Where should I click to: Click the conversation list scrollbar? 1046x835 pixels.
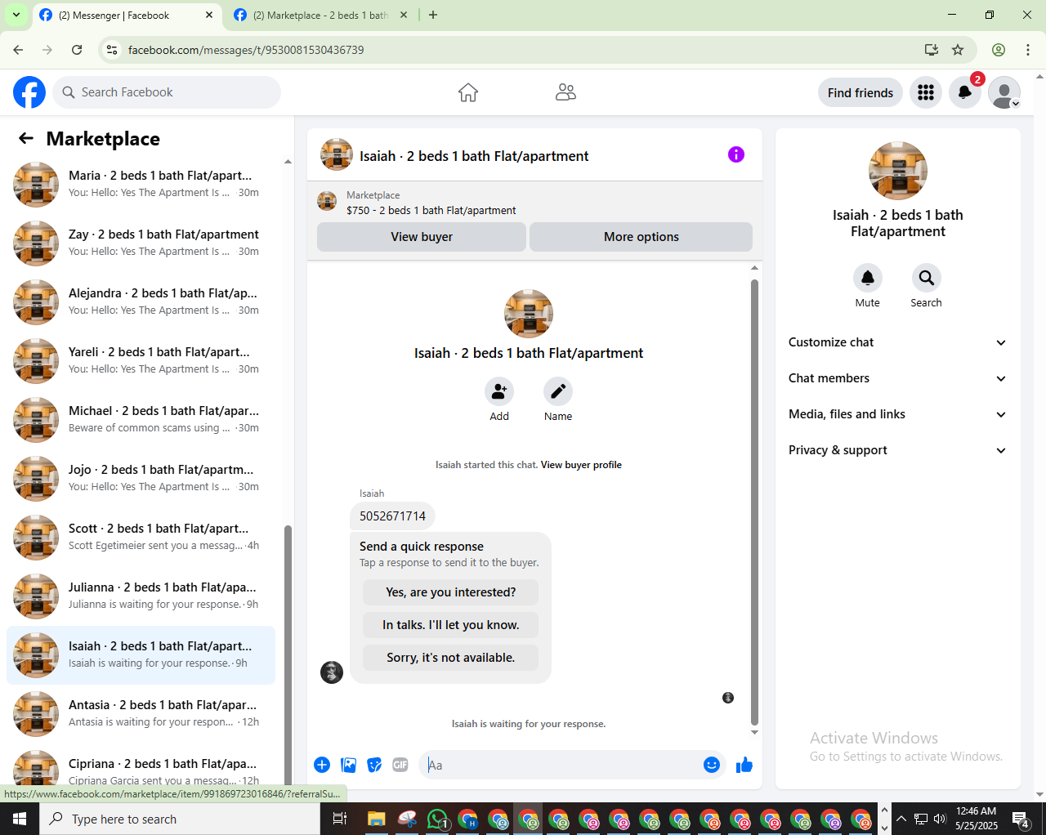click(288, 654)
